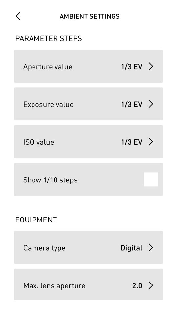The width and height of the screenshot is (177, 315).
Task: Open the Aperture value row
Action: 89,66
